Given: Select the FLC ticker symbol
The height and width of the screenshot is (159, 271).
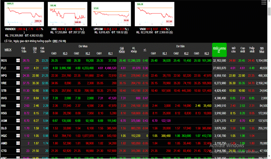Looking at the screenshot, I should tap(4, 68).
